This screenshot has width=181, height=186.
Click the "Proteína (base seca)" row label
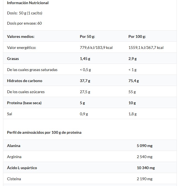tap(24, 103)
